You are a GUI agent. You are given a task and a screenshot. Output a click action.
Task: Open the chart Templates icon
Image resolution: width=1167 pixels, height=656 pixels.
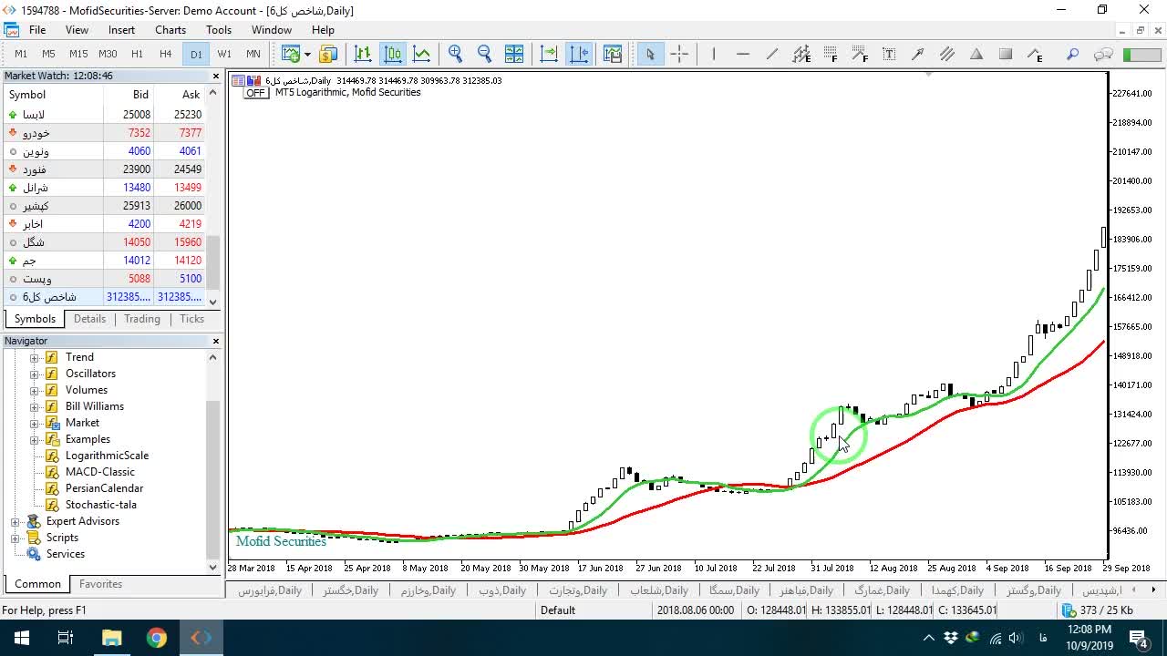[x=612, y=54]
